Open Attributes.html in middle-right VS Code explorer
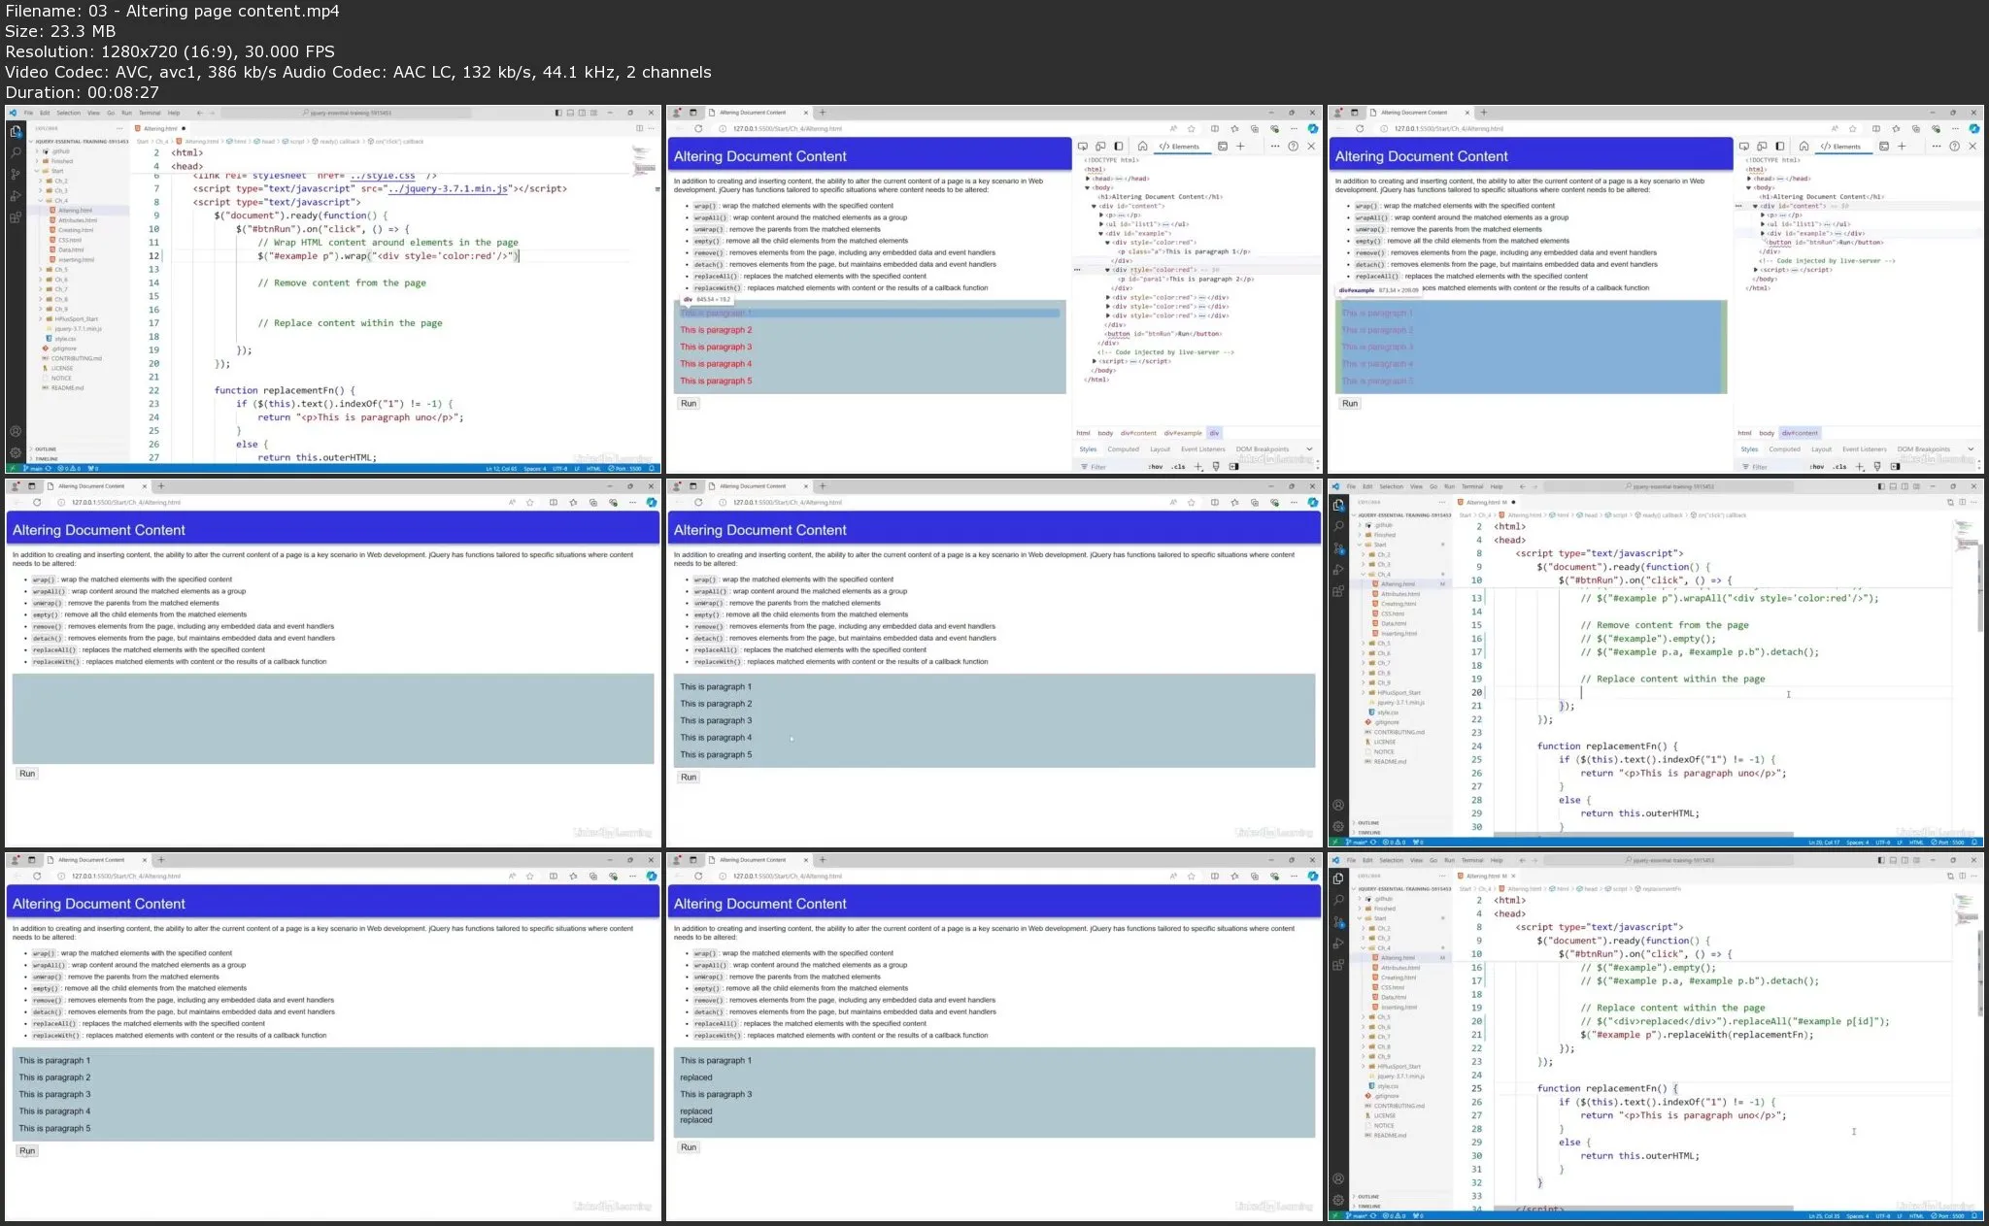The height and width of the screenshot is (1226, 1989). point(1400,594)
